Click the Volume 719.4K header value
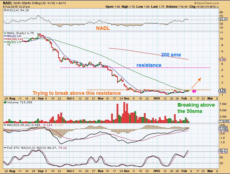 click(177, 7)
